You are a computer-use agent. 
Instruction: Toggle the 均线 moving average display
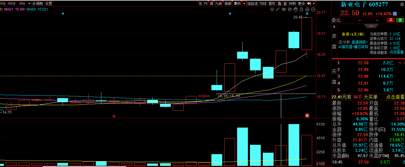263,4
